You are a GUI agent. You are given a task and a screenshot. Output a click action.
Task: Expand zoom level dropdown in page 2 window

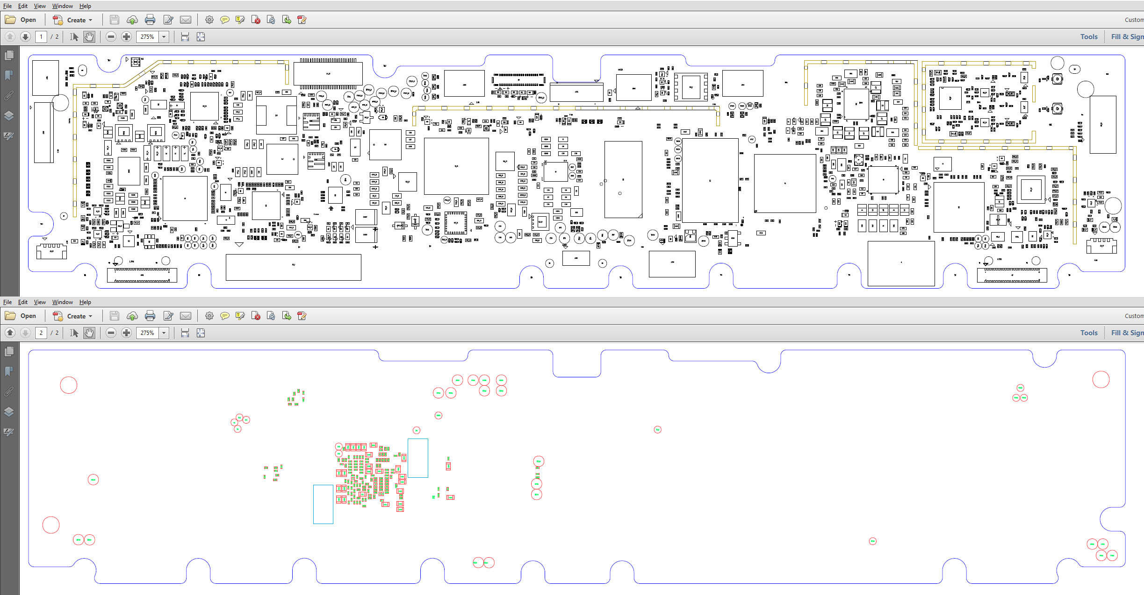(x=164, y=333)
